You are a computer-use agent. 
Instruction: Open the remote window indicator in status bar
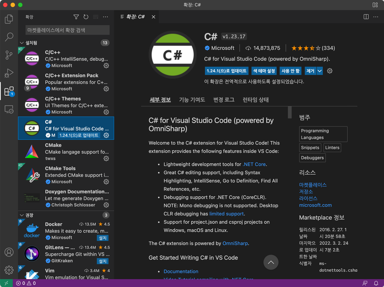pos(6,283)
